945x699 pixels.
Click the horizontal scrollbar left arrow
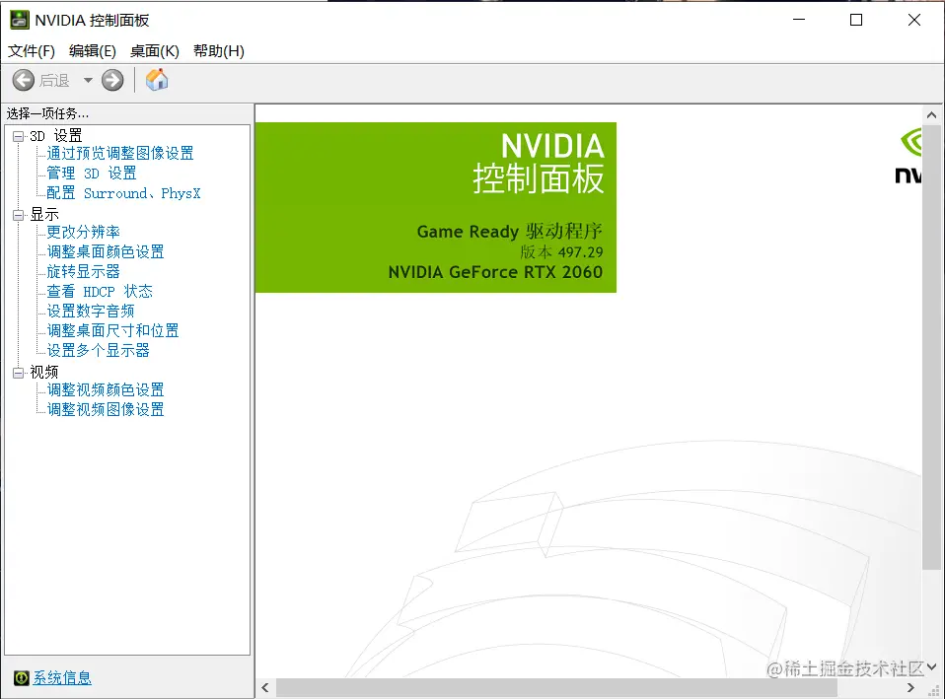(x=265, y=687)
